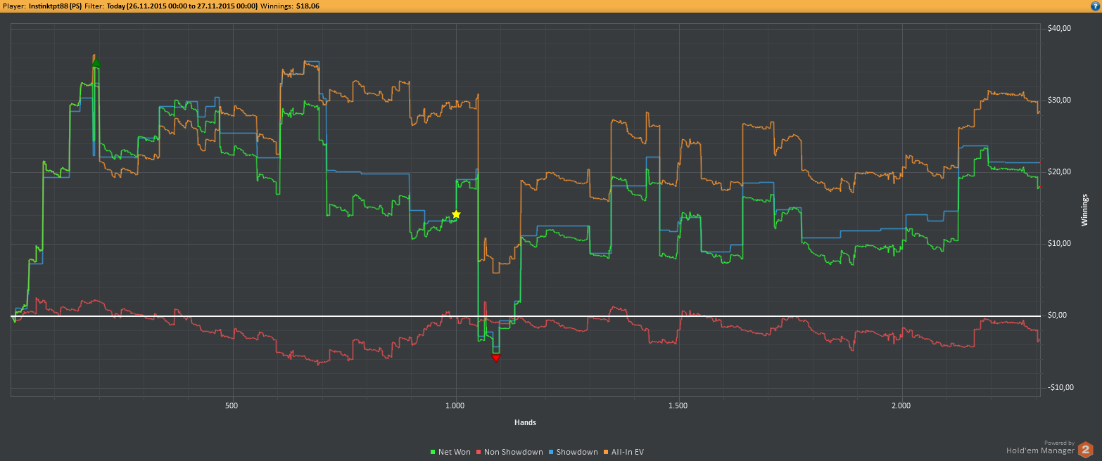Click the yellow star marker on graph

tap(456, 214)
